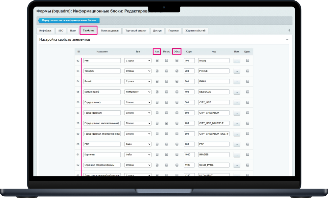Open edit dialog for CITY_LIST_MULTIPLE property

click(237, 123)
